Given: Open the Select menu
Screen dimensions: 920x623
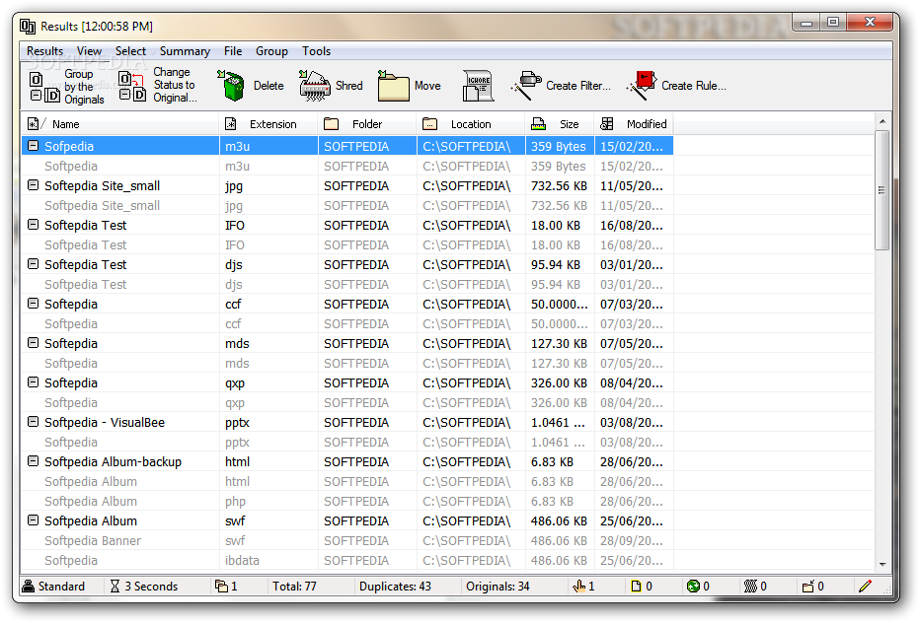Looking at the screenshot, I should 130,51.
